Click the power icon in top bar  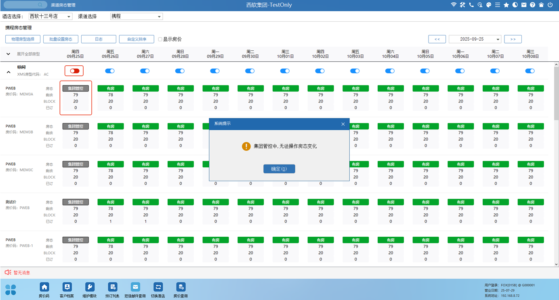pyautogui.click(x=550, y=5)
